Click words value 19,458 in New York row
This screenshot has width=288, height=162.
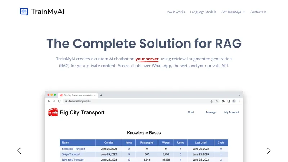point(166,160)
